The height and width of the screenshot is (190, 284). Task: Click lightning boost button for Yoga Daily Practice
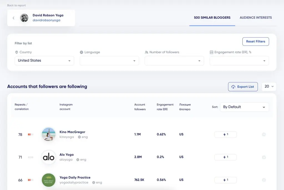(x=225, y=180)
